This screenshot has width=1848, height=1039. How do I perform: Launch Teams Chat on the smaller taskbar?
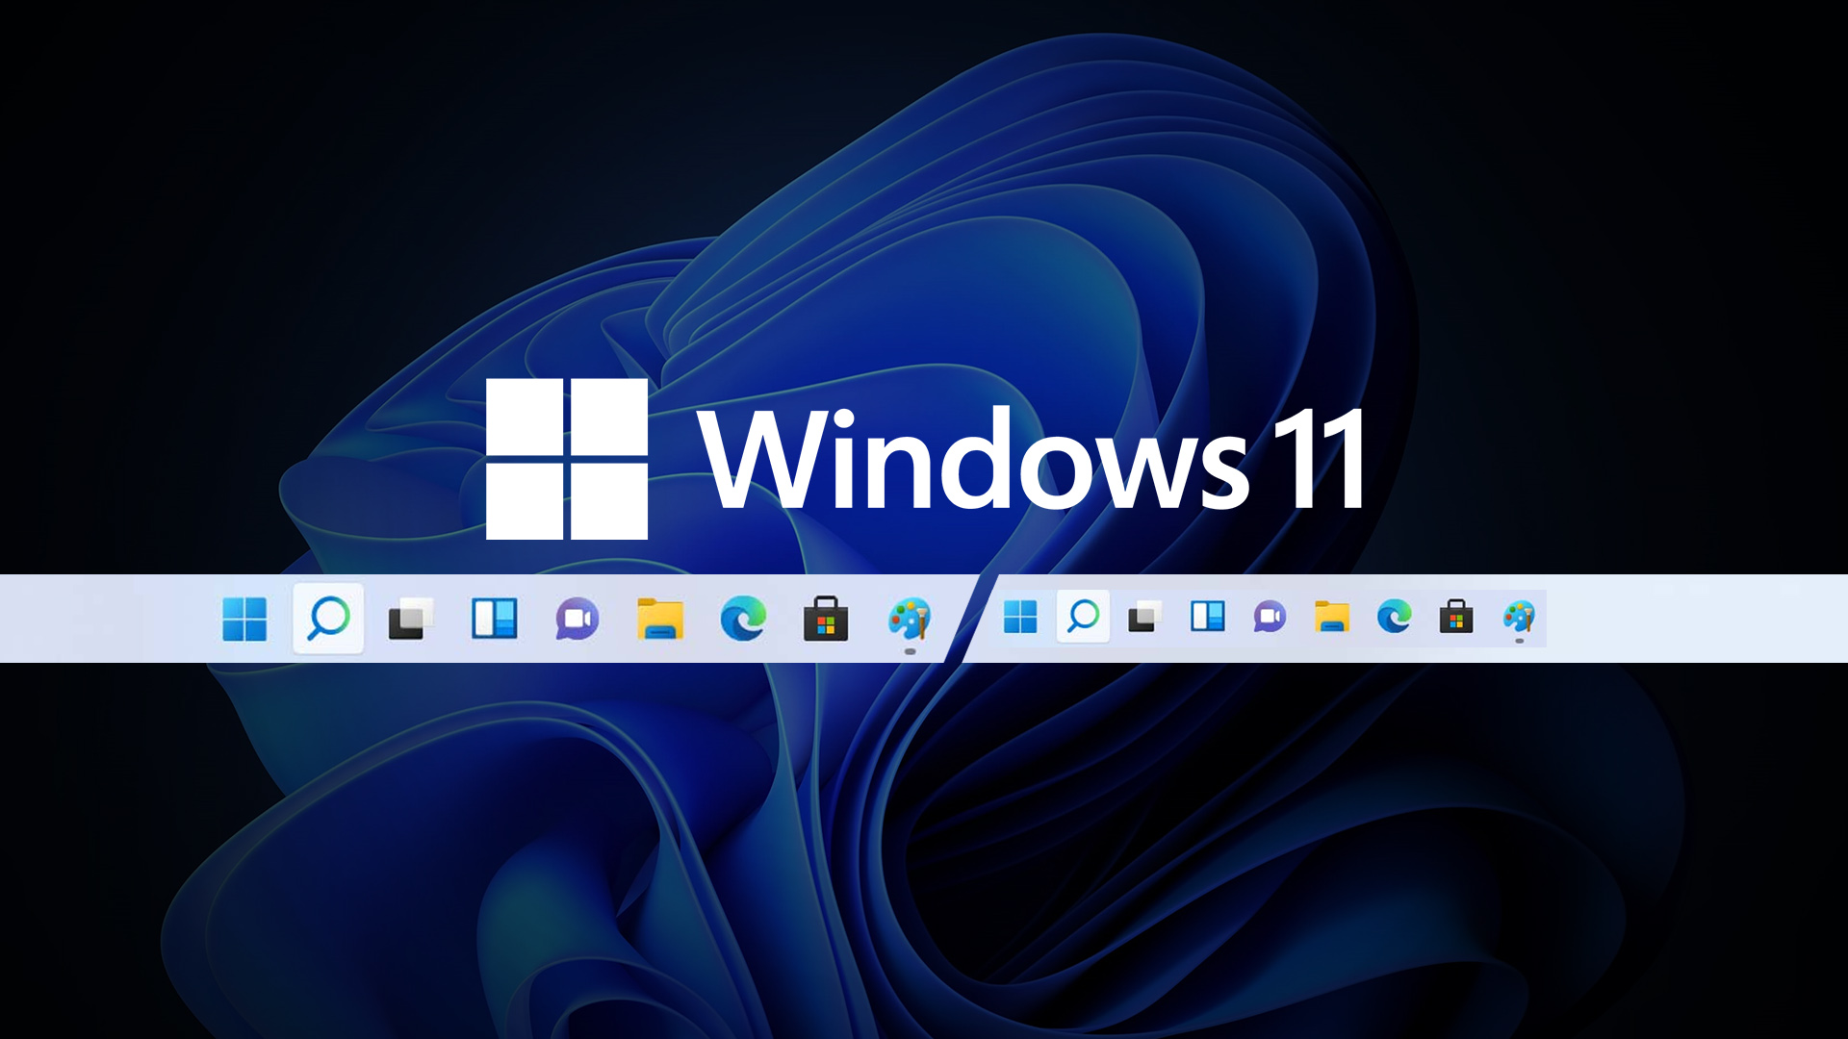tap(1270, 617)
